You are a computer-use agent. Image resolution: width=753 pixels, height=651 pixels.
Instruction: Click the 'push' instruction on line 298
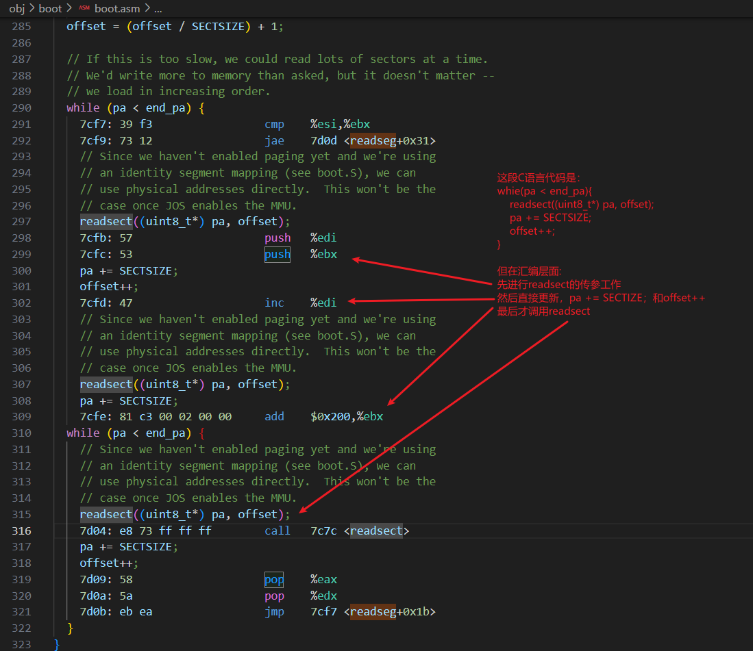click(277, 238)
